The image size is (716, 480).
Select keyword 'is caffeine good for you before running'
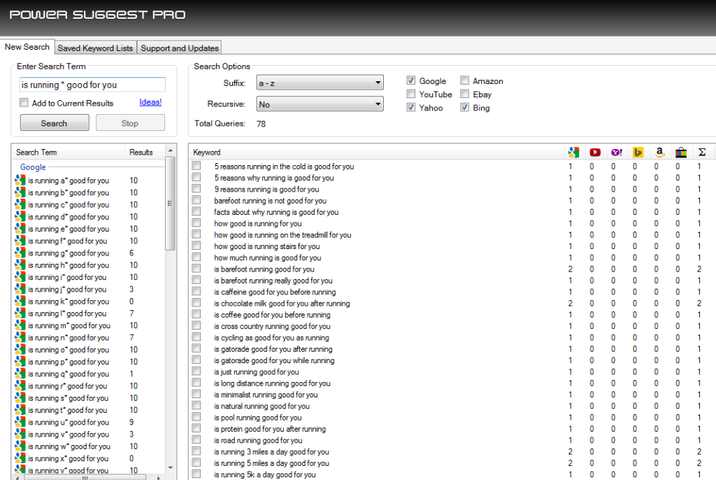[x=274, y=292]
